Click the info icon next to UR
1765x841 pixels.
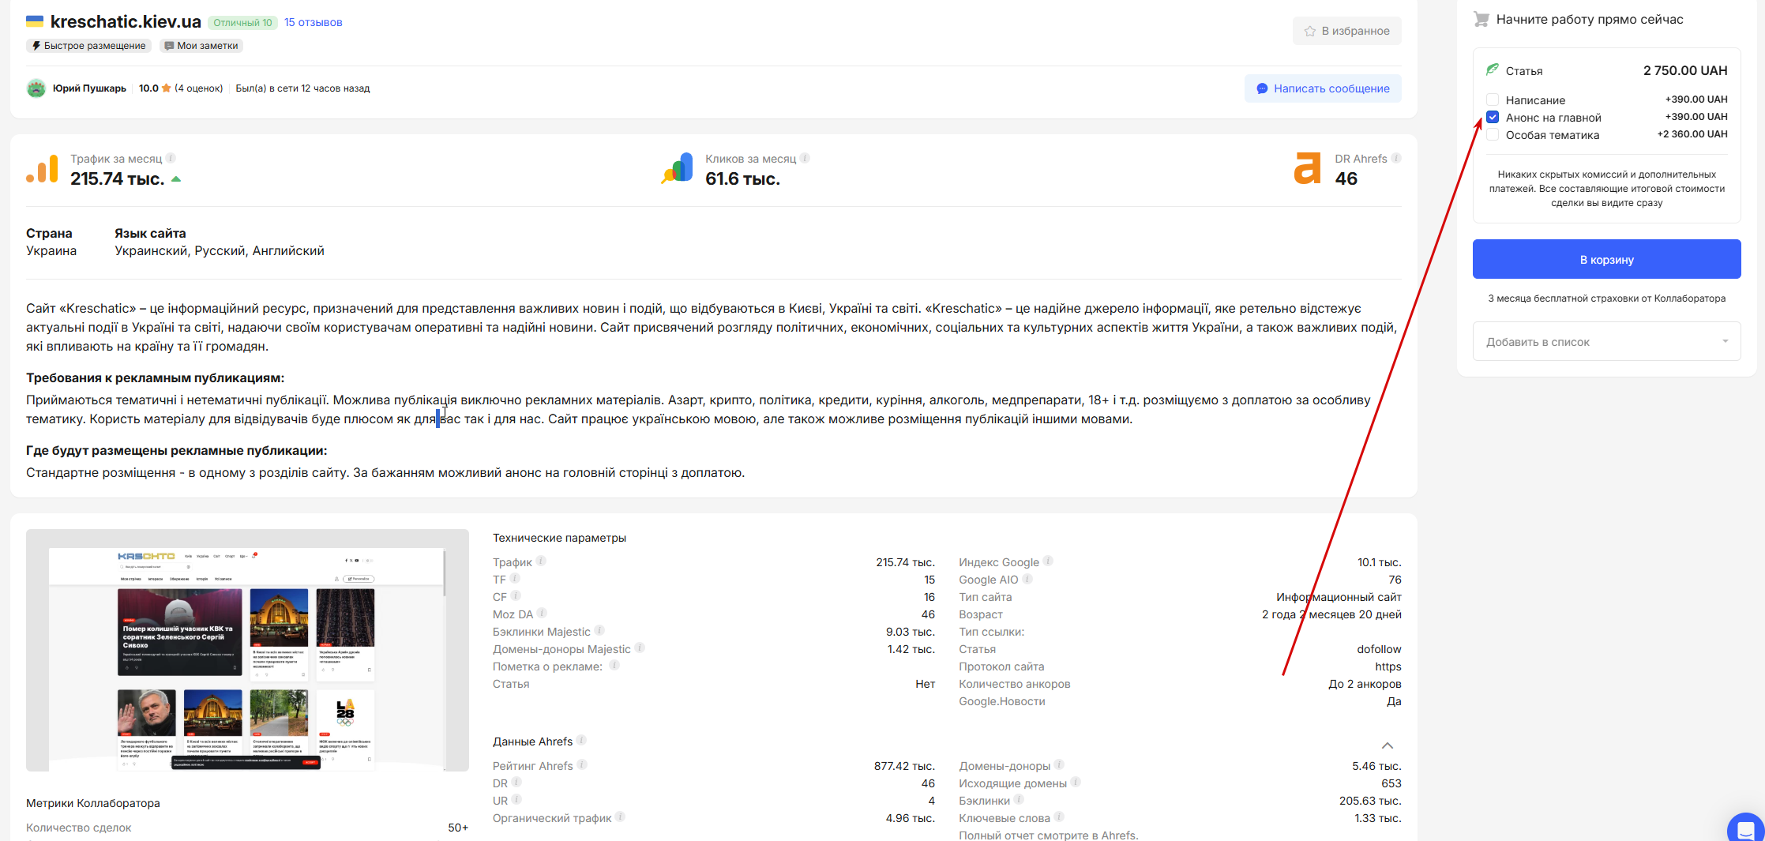(516, 800)
